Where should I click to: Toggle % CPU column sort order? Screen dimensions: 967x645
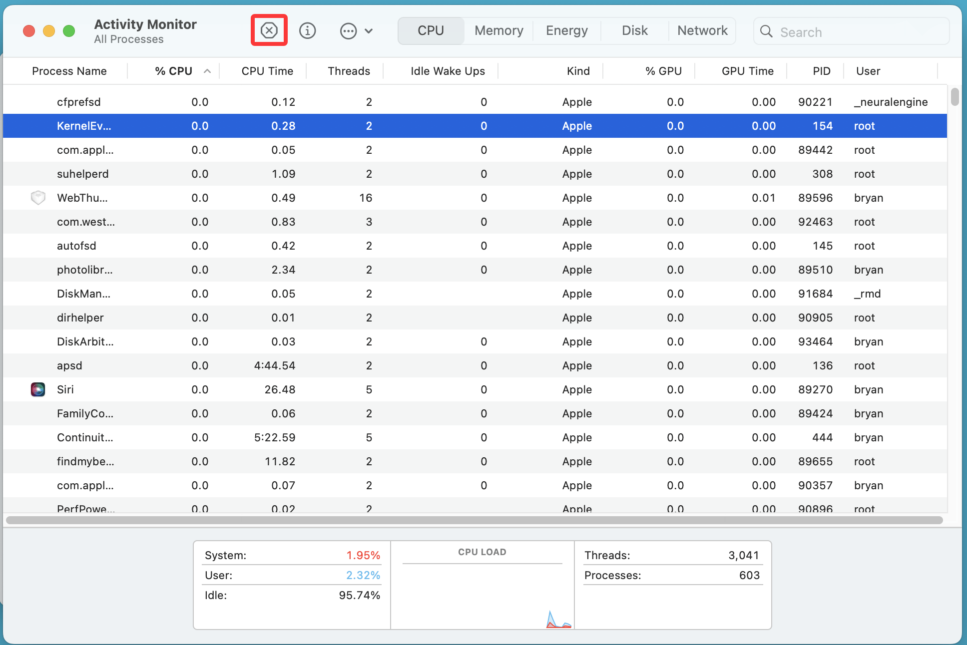pyautogui.click(x=174, y=71)
